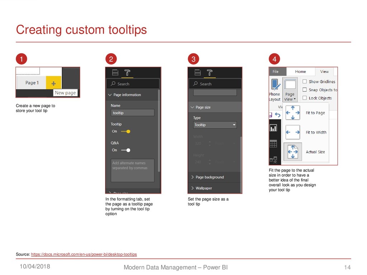Toggle the Q&A On switch
Screen dimensions: 367x275
point(126,150)
